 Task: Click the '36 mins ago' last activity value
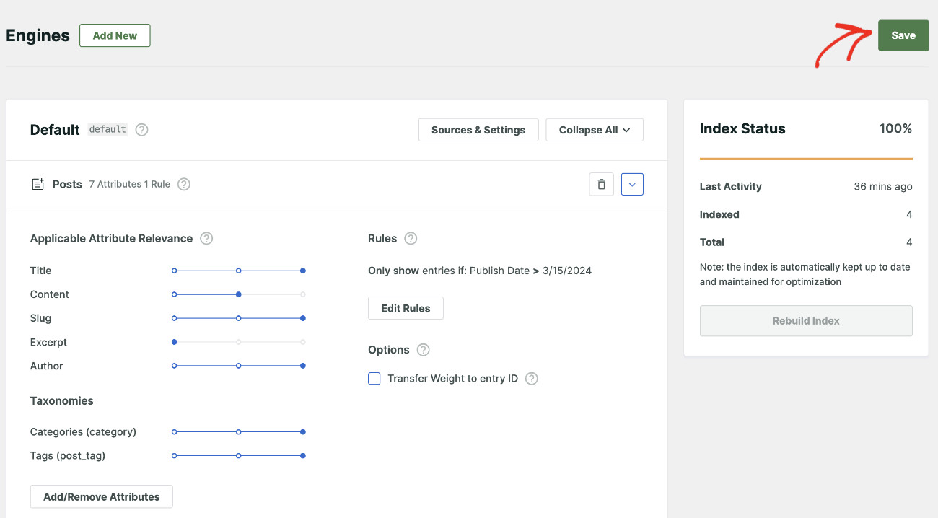(883, 186)
